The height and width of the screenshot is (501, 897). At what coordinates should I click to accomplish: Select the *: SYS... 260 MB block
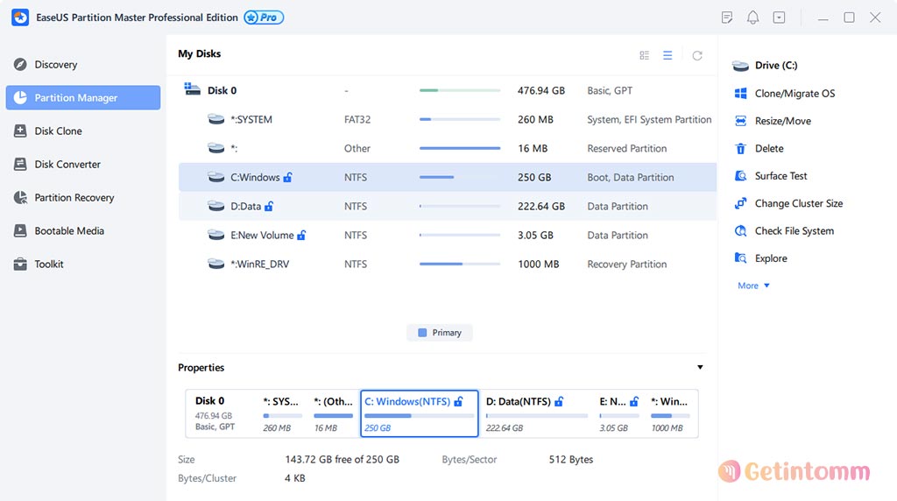[x=282, y=413]
